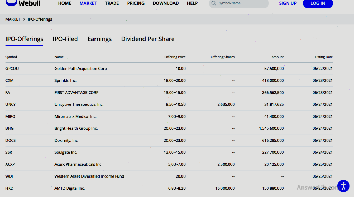Open the PRICING menu item
Viewport: 354px width, 197px height.
click(136, 3)
